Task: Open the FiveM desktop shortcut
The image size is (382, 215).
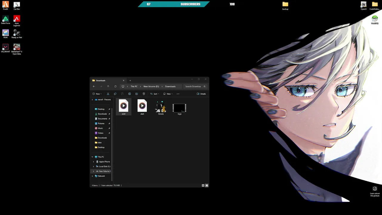Action: click(x=5, y=6)
